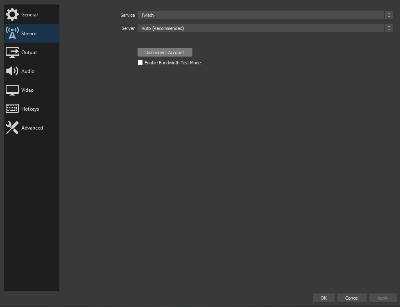Image resolution: width=400 pixels, height=307 pixels.
Task: Click the Output monitor arrow icon
Action: click(12, 52)
